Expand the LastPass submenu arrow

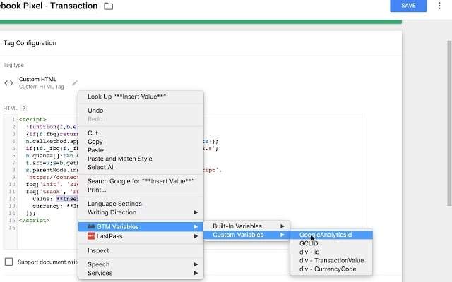[196, 236]
